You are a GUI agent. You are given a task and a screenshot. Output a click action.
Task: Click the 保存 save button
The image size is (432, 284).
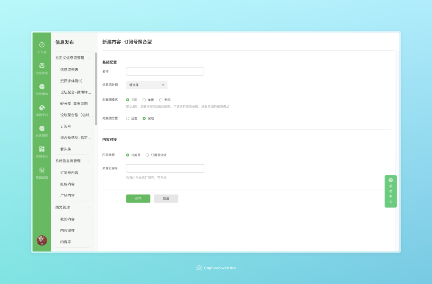point(138,199)
